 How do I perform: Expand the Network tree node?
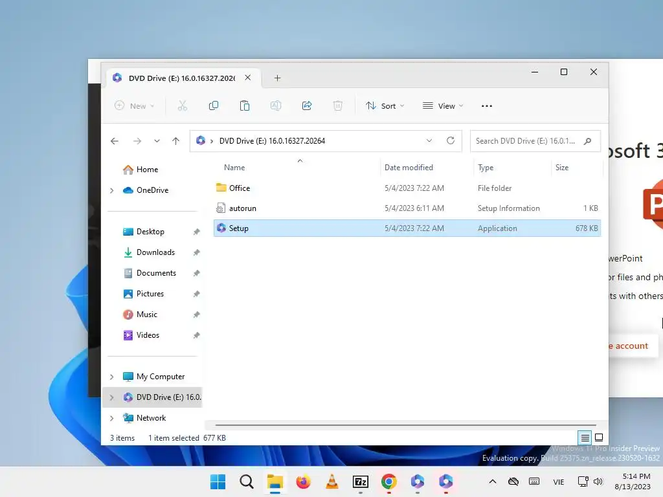[x=111, y=418]
